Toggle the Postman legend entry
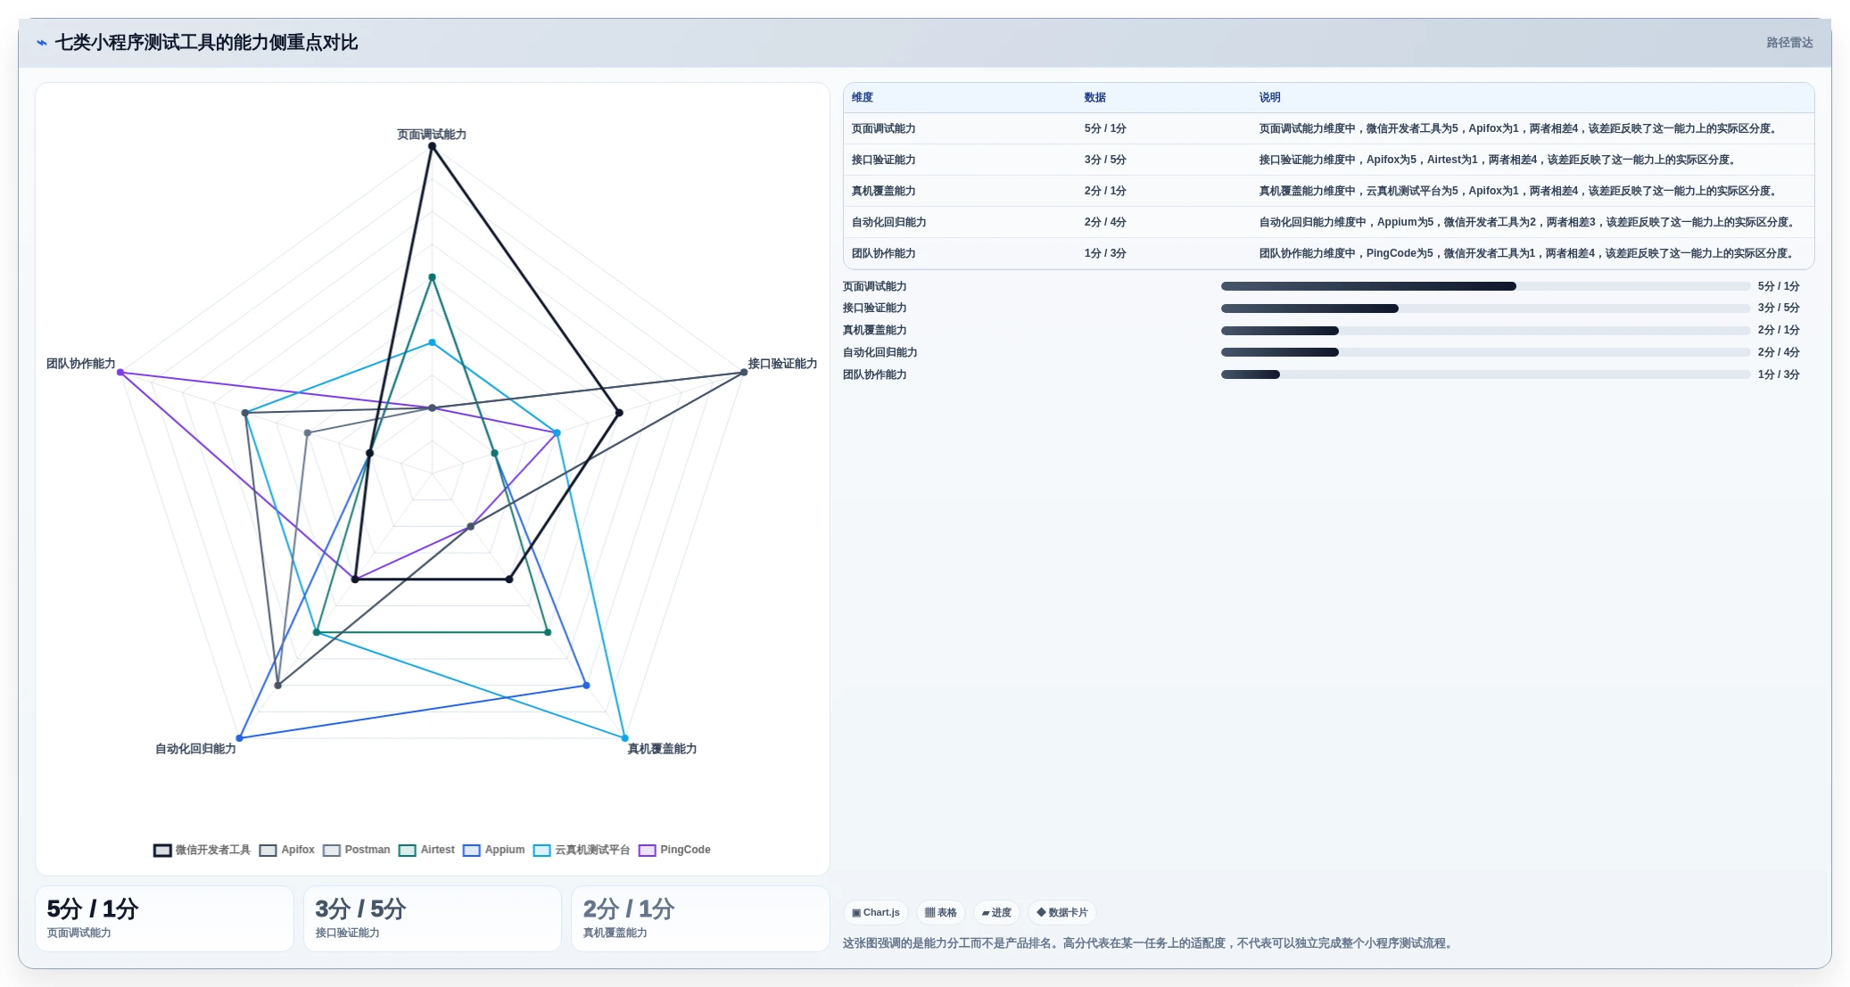The width and height of the screenshot is (1850, 987). (356, 850)
